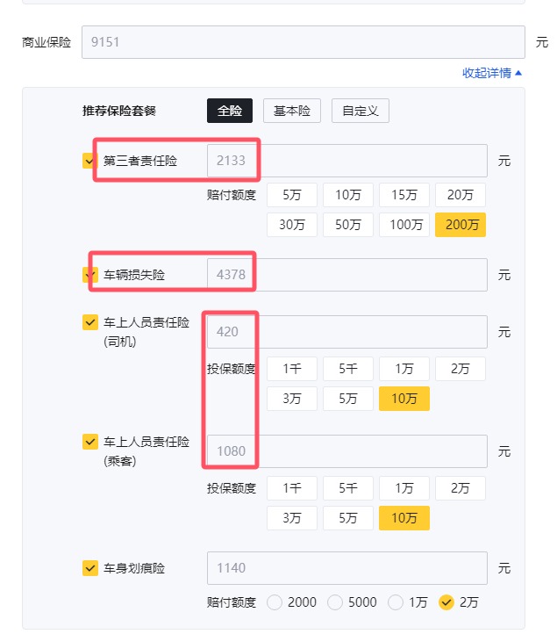The width and height of the screenshot is (557, 634).
Task: Choose 50万 third-party coverage amount
Action: coord(348,224)
